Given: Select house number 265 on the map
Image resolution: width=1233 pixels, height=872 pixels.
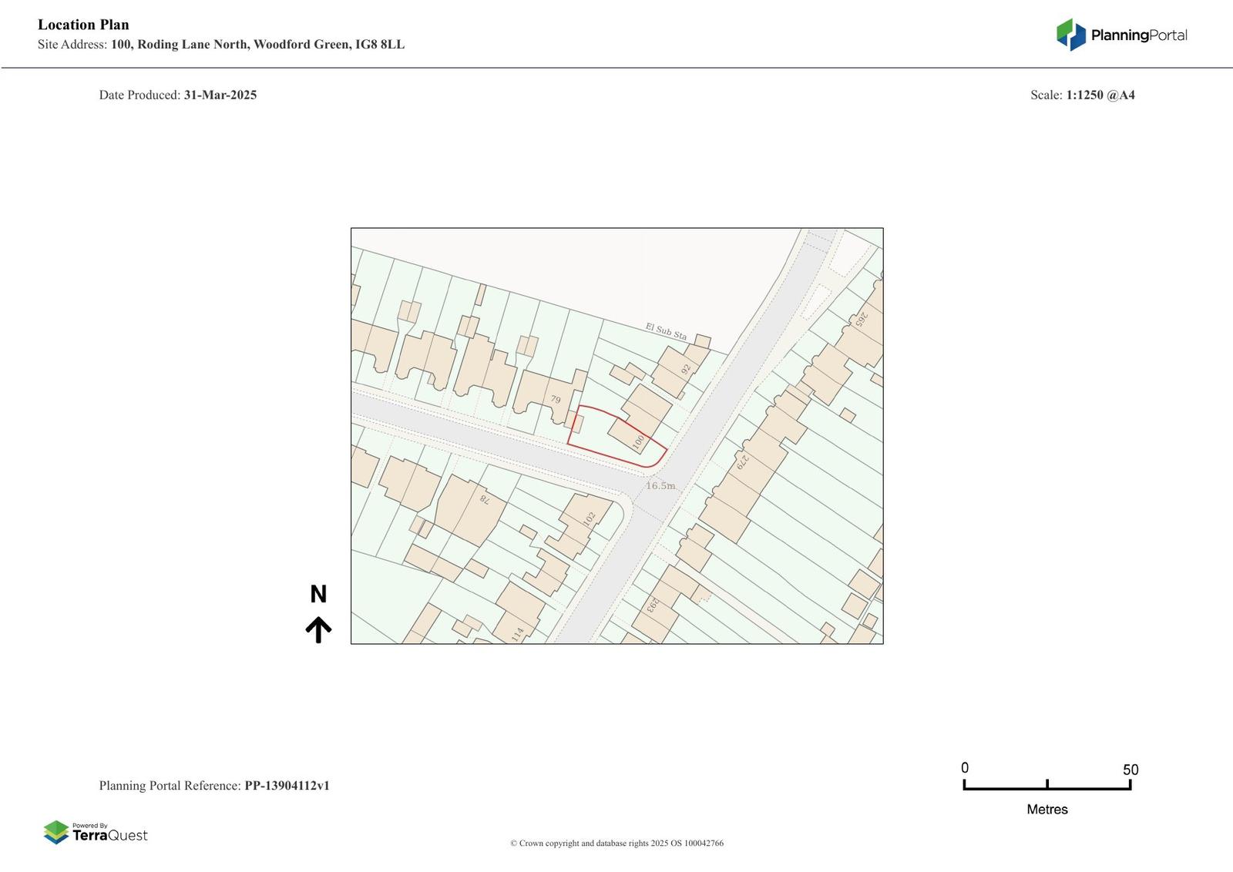Looking at the screenshot, I should pos(862,318).
